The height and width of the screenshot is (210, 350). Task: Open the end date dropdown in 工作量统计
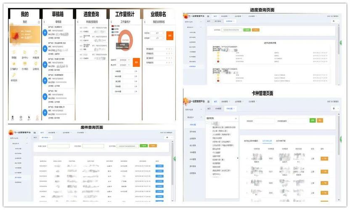(x=125, y=65)
